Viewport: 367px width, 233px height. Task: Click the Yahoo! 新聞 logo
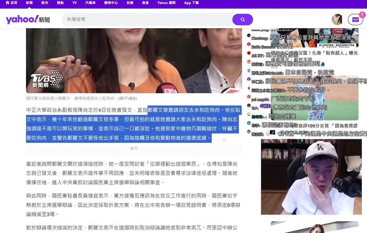coord(28,19)
